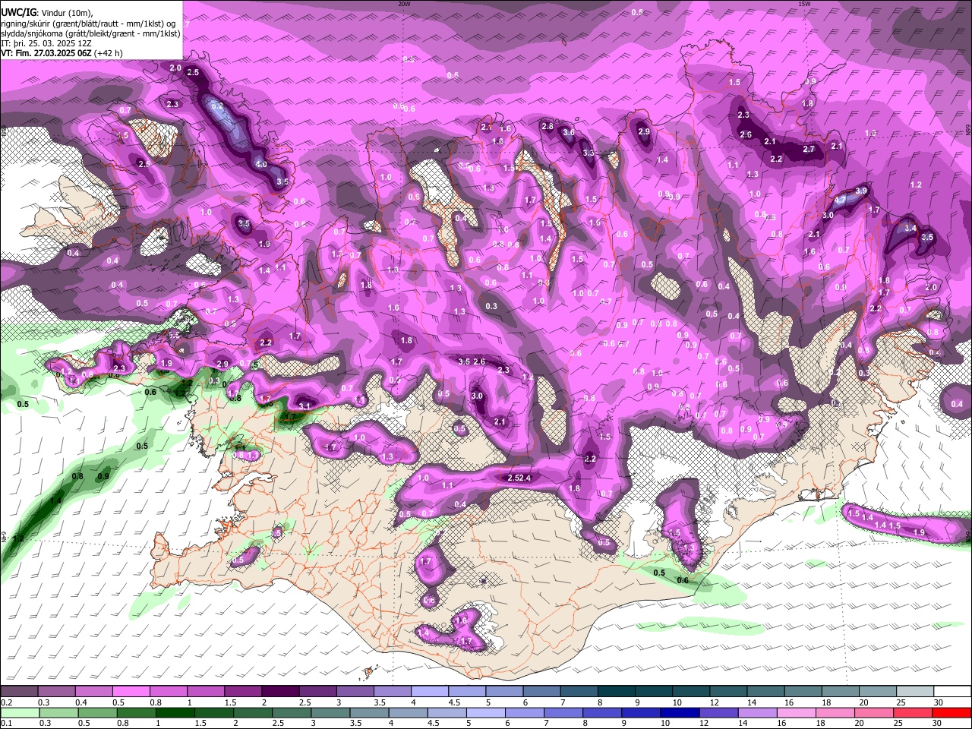
Task: Click the 'slydda/snjókoma' legend description line
Action: click(x=90, y=33)
